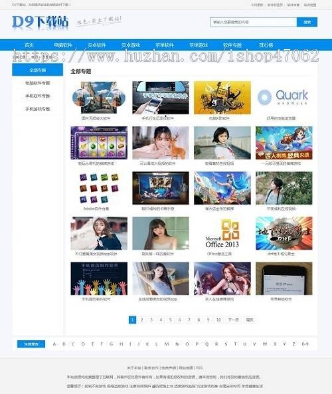Open the Microsoft Office 2013 thumbnail
This screenshot has height=394, width=332.
tap(222, 233)
